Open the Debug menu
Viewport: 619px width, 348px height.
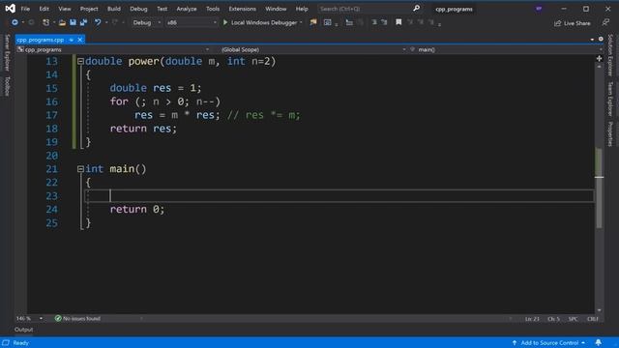point(138,9)
